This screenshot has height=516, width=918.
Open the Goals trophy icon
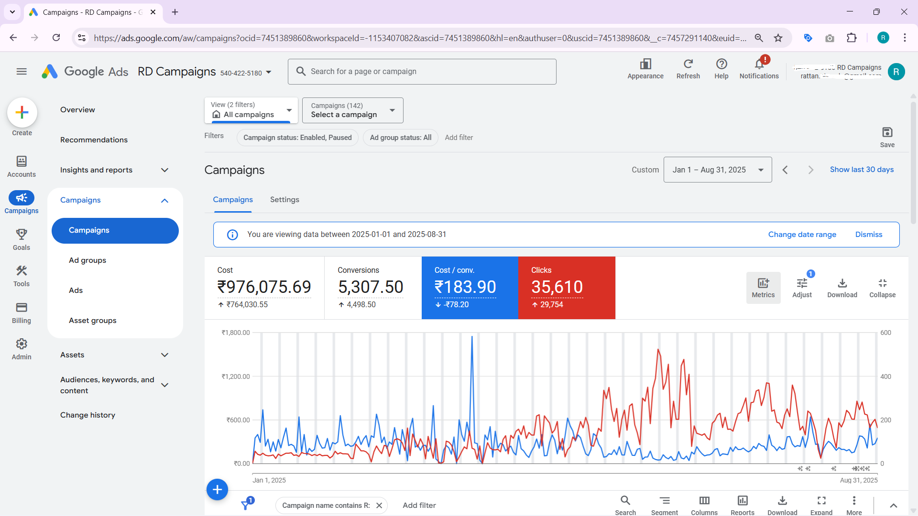[x=22, y=235]
